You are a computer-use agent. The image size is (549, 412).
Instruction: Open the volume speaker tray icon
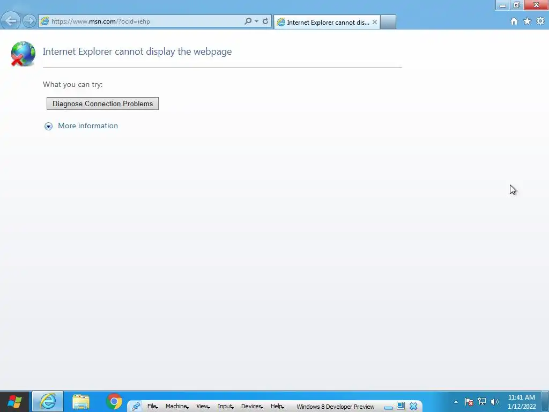(495, 402)
